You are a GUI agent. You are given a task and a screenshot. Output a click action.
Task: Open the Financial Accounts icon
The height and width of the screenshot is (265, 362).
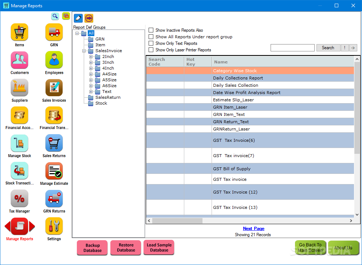(19, 115)
